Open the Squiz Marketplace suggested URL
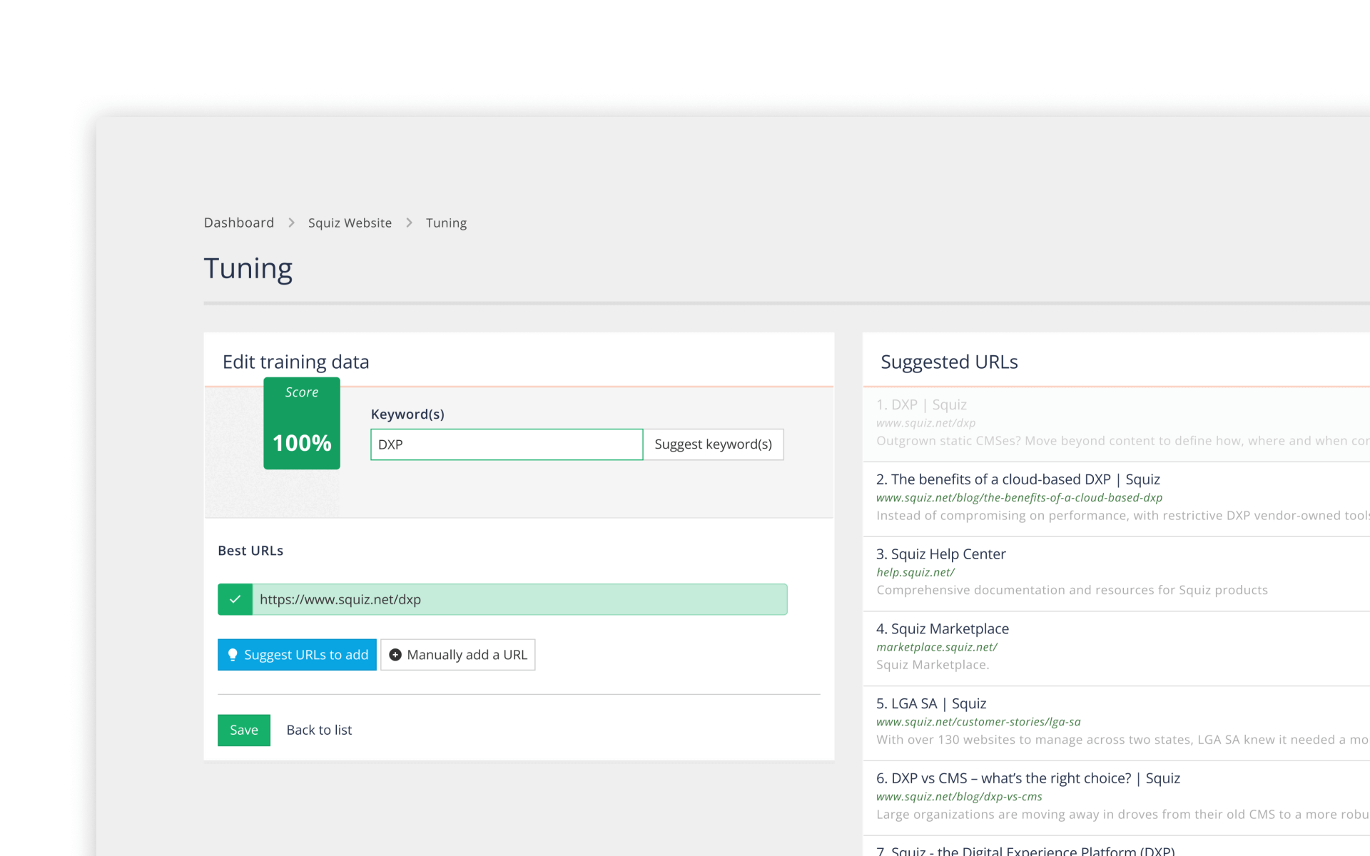The height and width of the screenshot is (856, 1370). (x=942, y=628)
